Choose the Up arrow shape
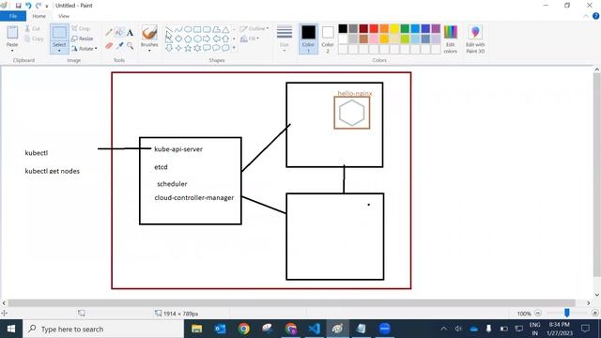Screen dimensions: 601x338 (225, 38)
